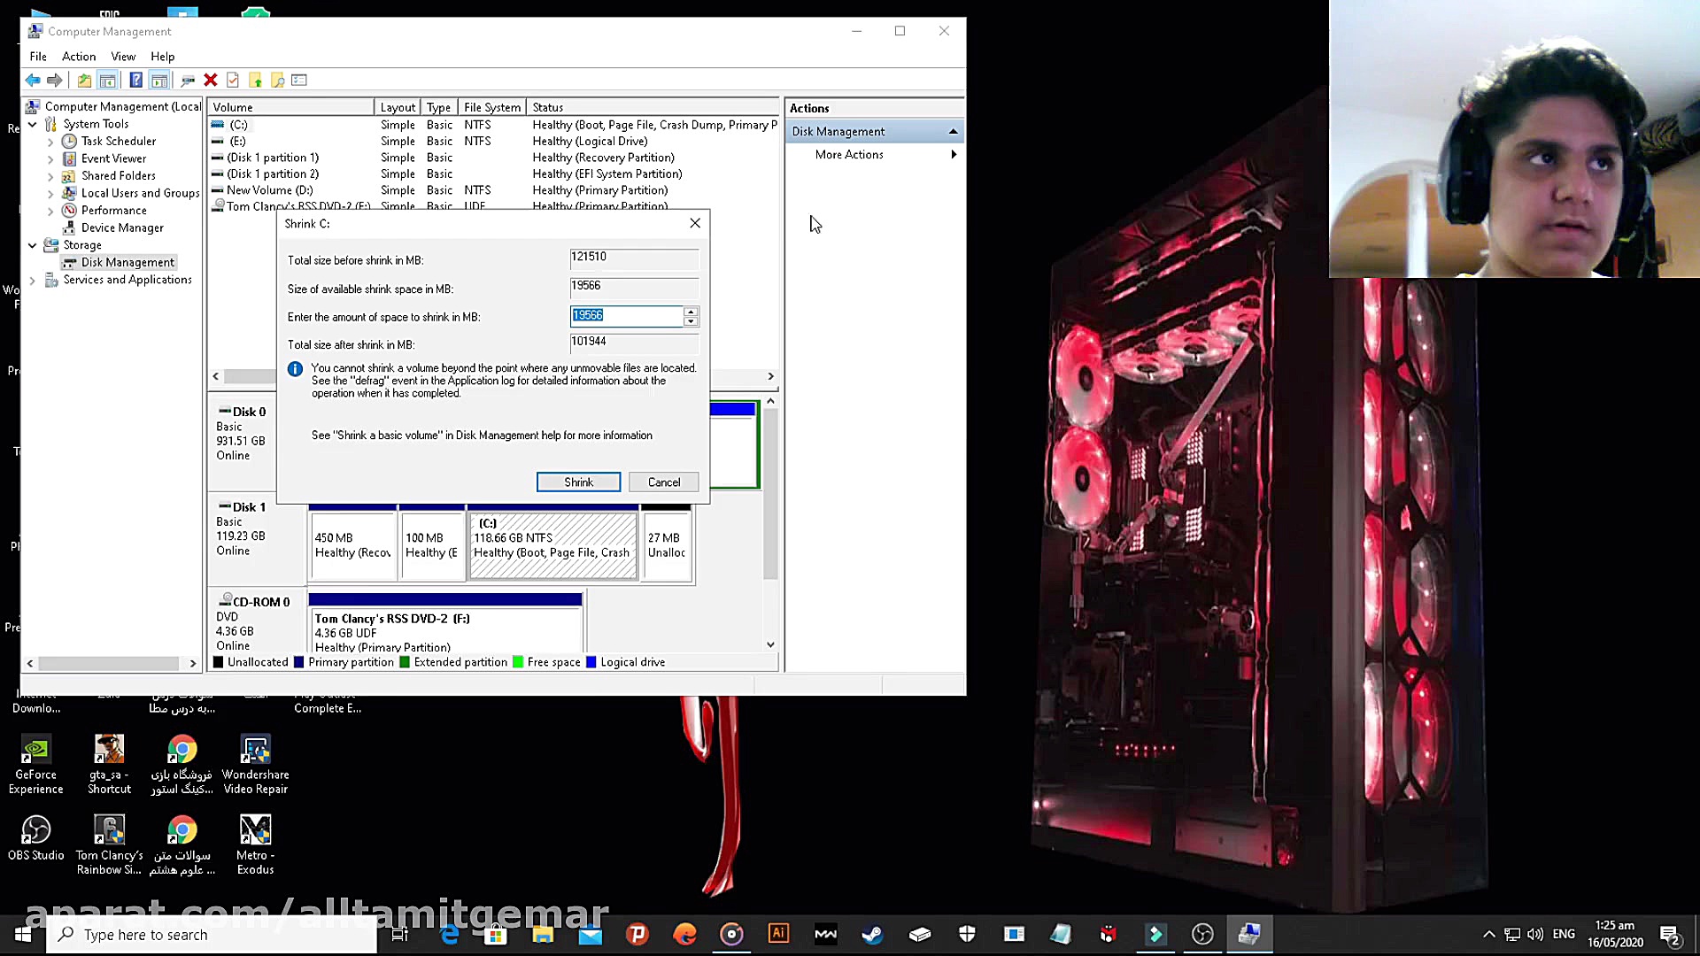Viewport: 1700px width, 956px height.
Task: Open Steam from the taskbar
Action: pyautogui.click(x=872, y=934)
